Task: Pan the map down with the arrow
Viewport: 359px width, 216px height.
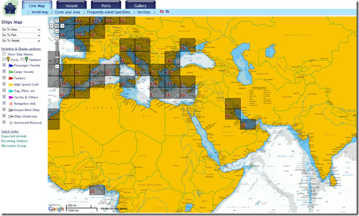Action: [x=57, y=31]
